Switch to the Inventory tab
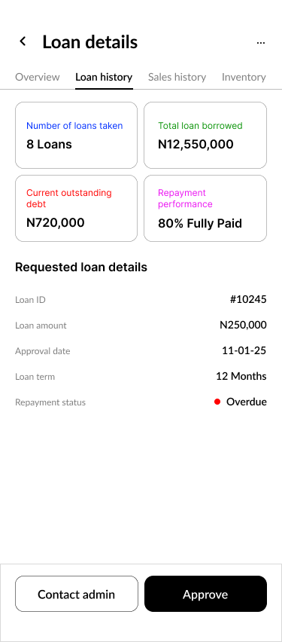 (244, 77)
